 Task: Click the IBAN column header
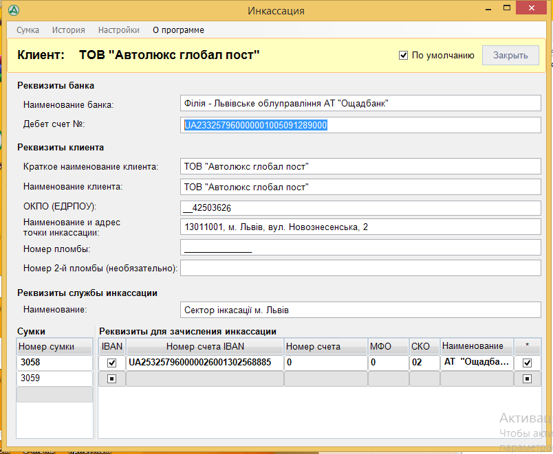pos(112,347)
